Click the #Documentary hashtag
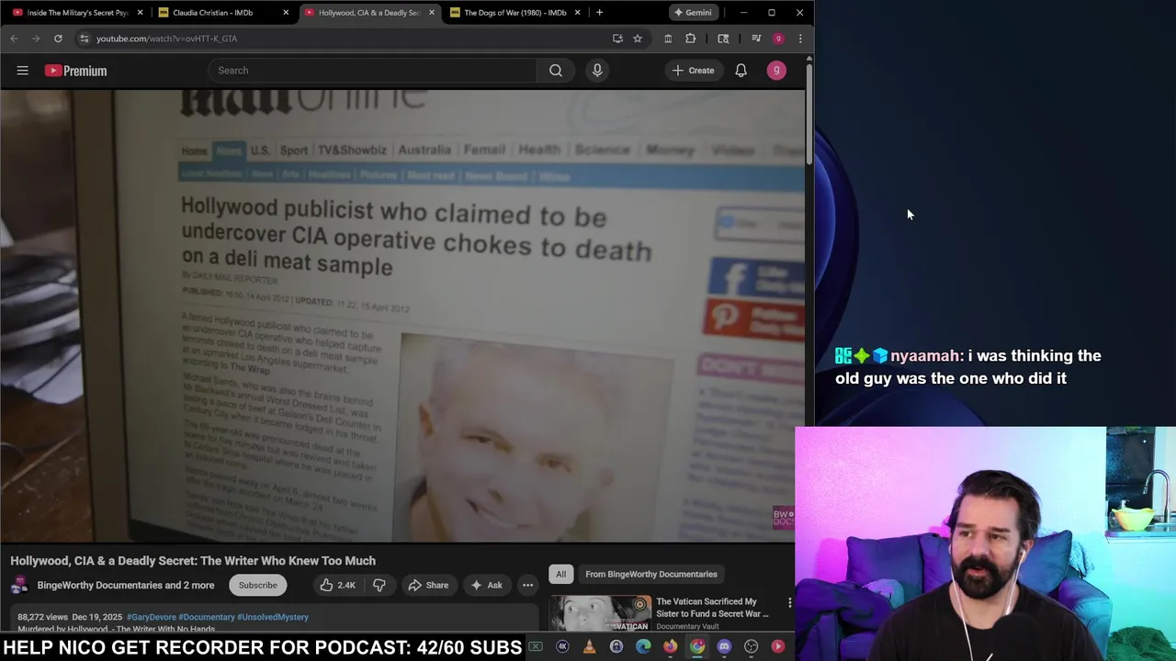Screen dimensions: 1176x661 207,617
